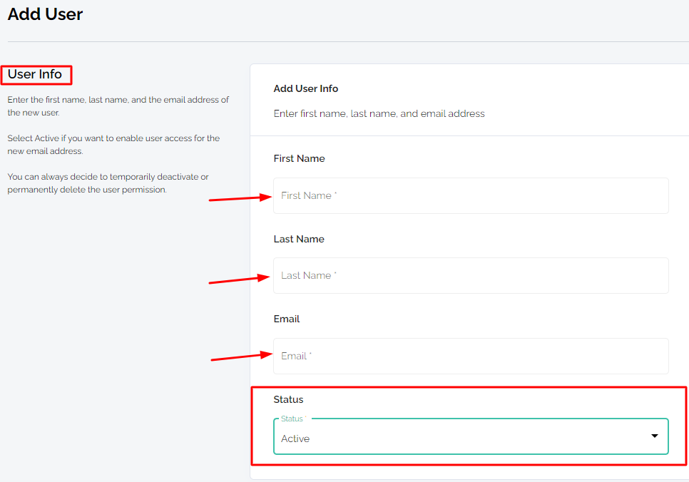Screen dimensions: 689x482
Task: Click red arrow pointing to First Name
Action: tap(240, 198)
